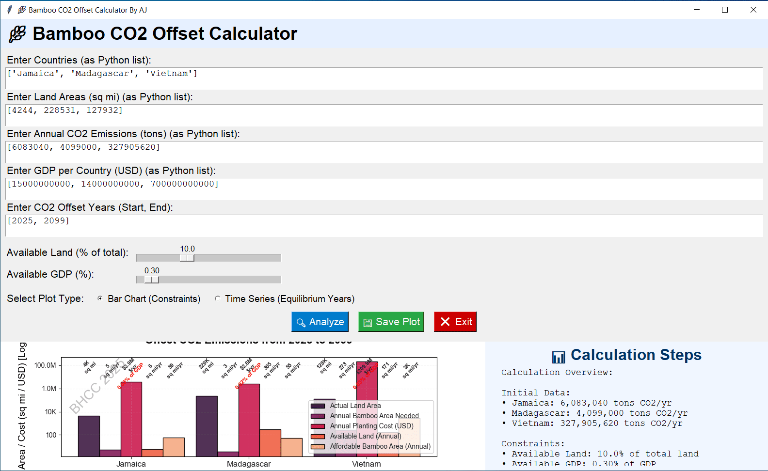768x471 pixels.
Task: Click the Available GDP percentage slider handle
Action: pos(152,280)
